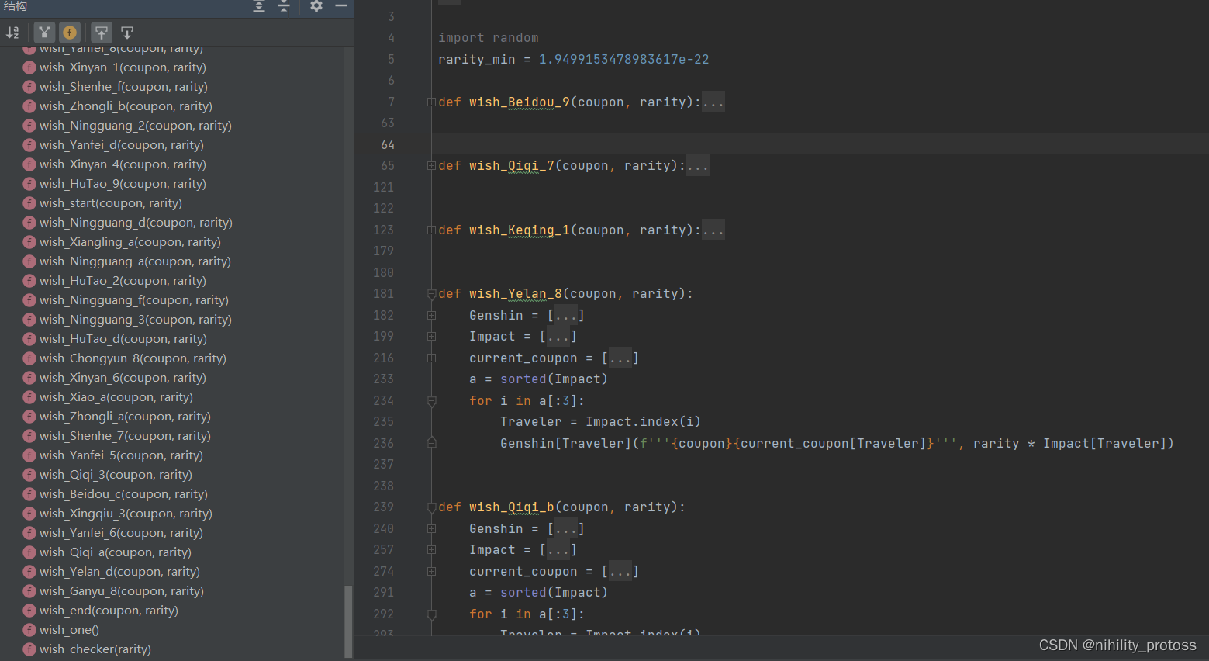Toggle autoscroll to source button
1209x661 pixels.
[x=102, y=33]
